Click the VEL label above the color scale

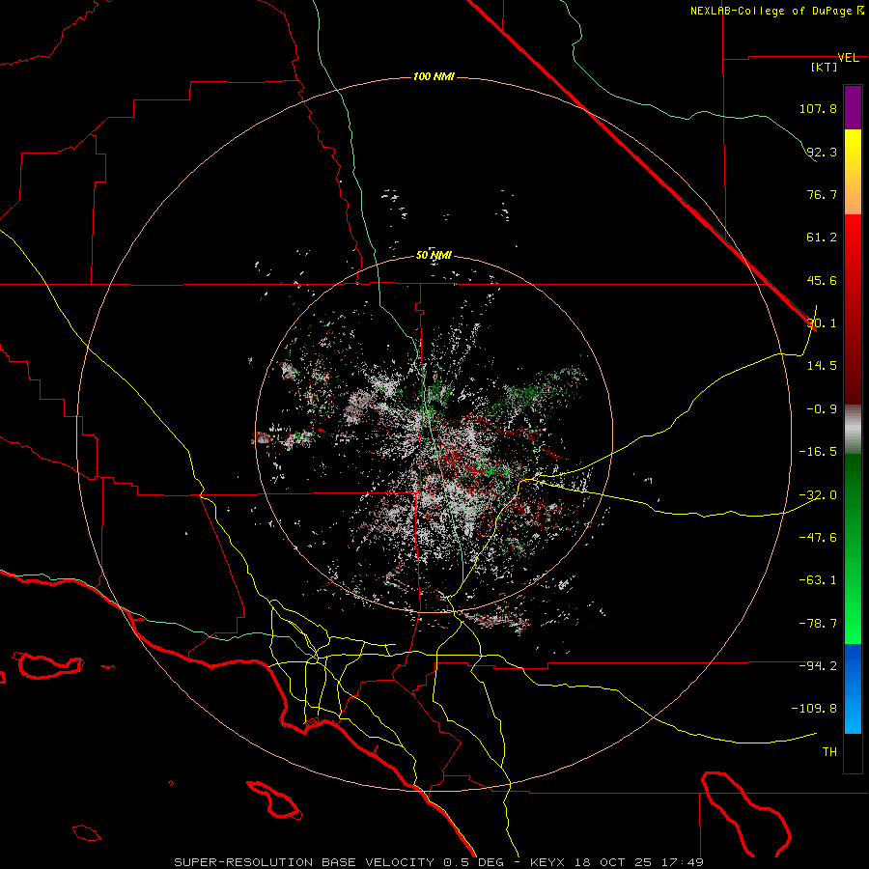pyautogui.click(x=848, y=58)
